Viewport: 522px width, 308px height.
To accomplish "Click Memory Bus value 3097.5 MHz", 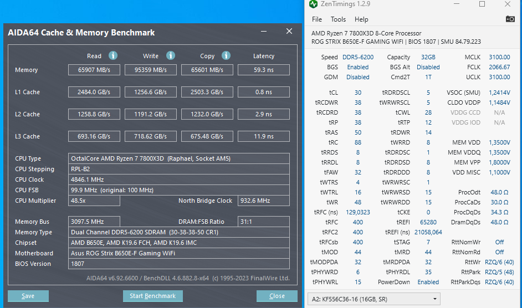I will coord(94,222).
